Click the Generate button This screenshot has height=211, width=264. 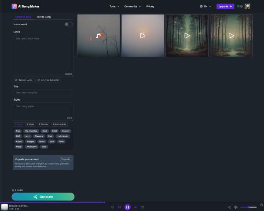click(43, 196)
